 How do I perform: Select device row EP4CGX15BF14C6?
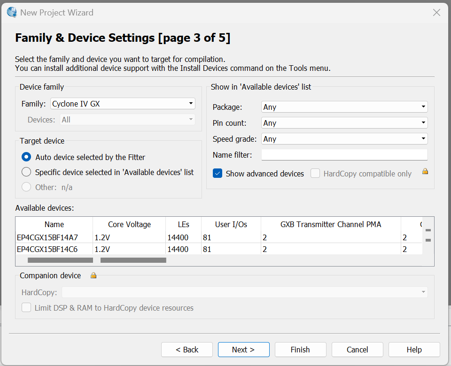pyautogui.click(x=219, y=249)
